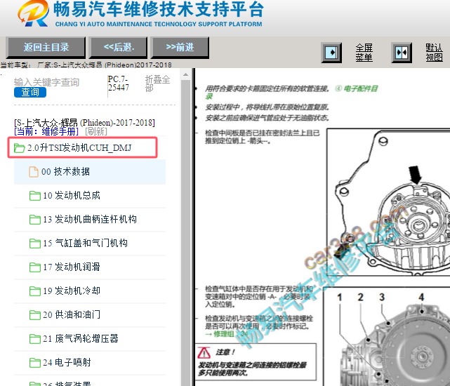Screen dimensions: 450x386
Task: Expand the 13 发动机曲柄连杆机构 folder
Action: [x=90, y=219]
